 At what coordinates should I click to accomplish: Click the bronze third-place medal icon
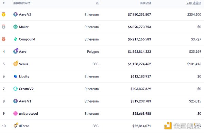click(3, 39)
